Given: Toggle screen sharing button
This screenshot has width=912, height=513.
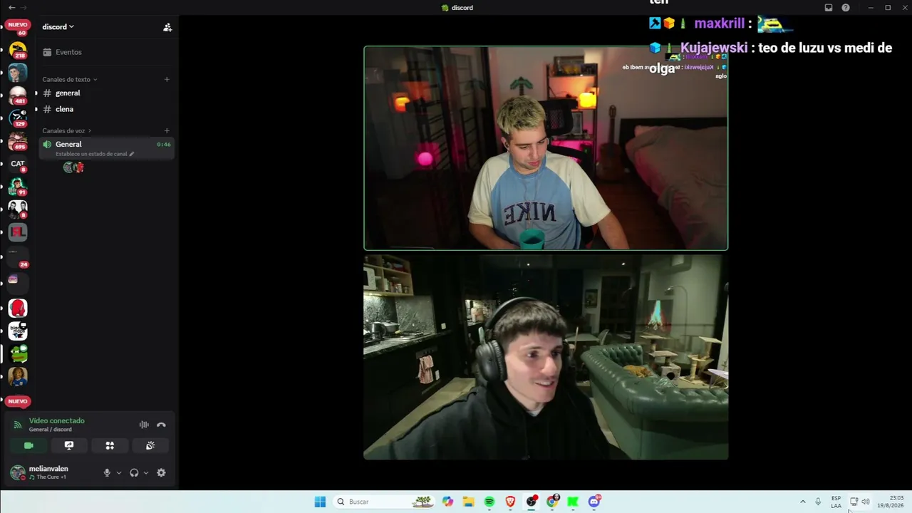Looking at the screenshot, I should pyautogui.click(x=69, y=445).
